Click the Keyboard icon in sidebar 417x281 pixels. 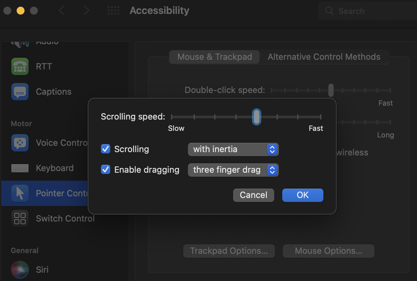click(x=20, y=168)
